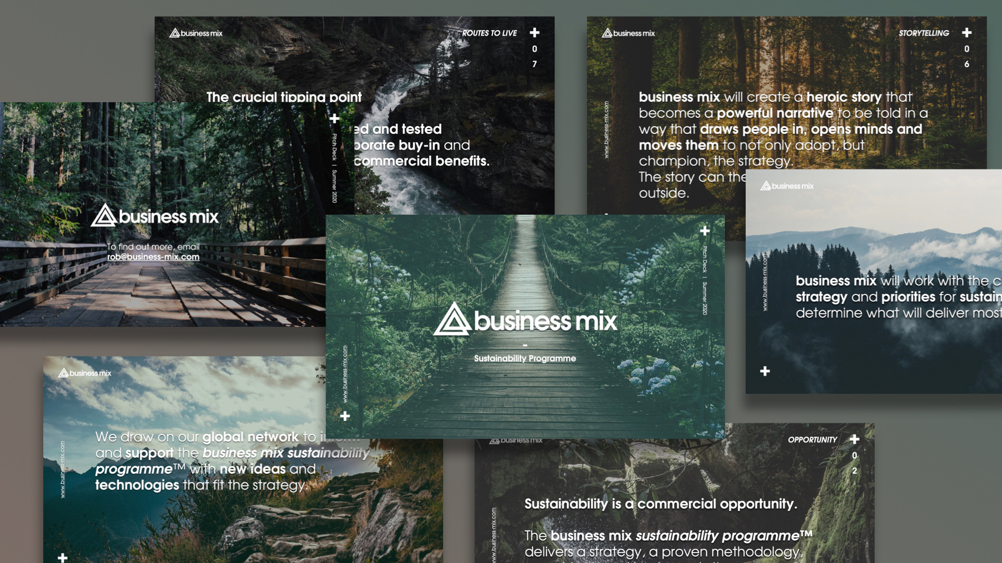The height and width of the screenshot is (563, 1002).
Task: Click vertical www.business-mix.com on misty mountains slide
Action: [765, 282]
